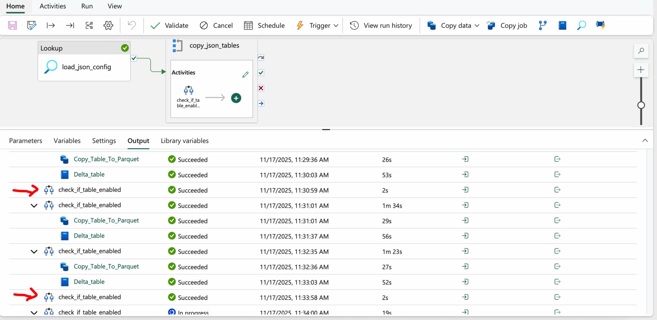The height and width of the screenshot is (320, 657).
Task: View output of check_if_table_enabled at 11:33:58
Action: [x=557, y=297]
